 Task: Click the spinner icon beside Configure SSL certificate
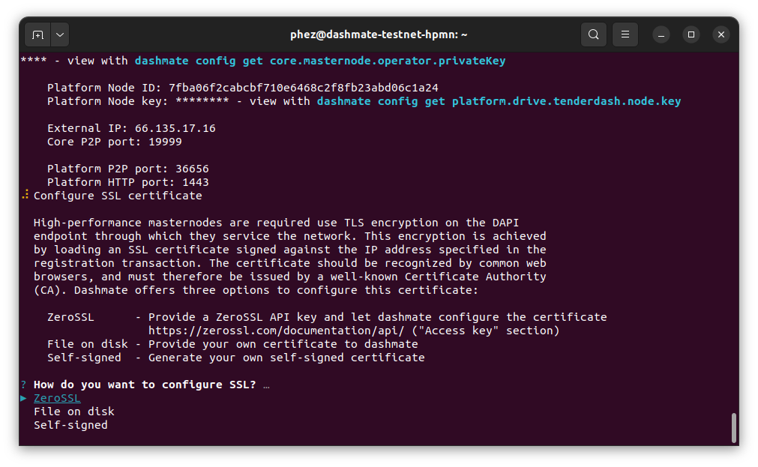click(x=25, y=196)
